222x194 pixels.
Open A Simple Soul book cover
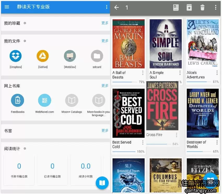[166, 44]
